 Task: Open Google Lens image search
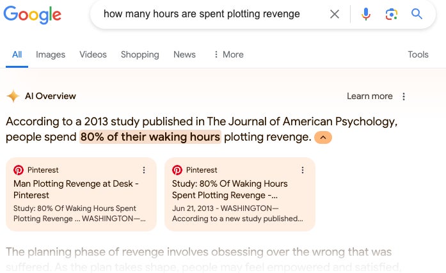click(x=392, y=14)
